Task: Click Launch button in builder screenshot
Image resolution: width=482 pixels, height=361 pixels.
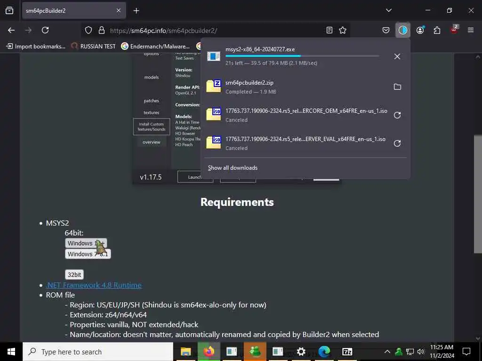Action: [x=195, y=177]
